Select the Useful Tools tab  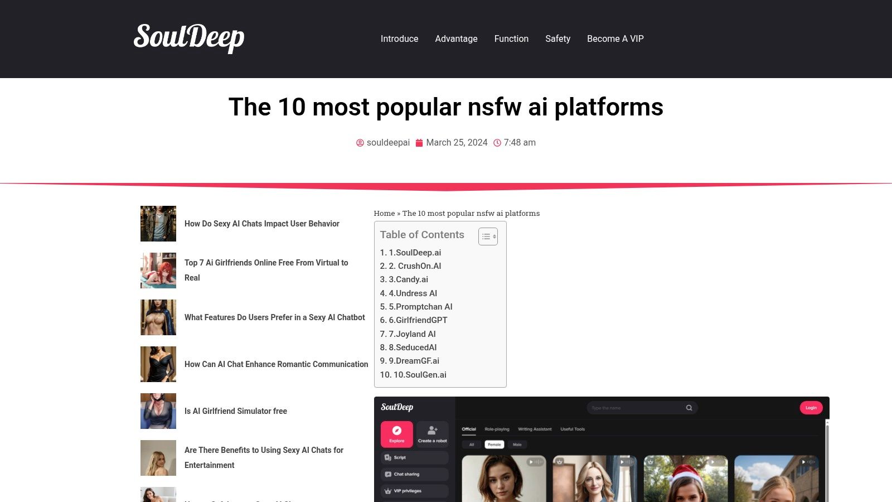click(x=573, y=429)
